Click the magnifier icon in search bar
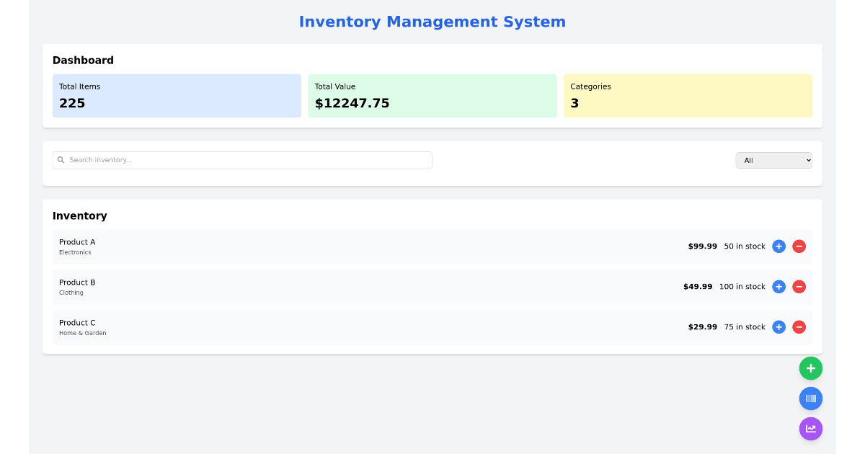 [62, 160]
